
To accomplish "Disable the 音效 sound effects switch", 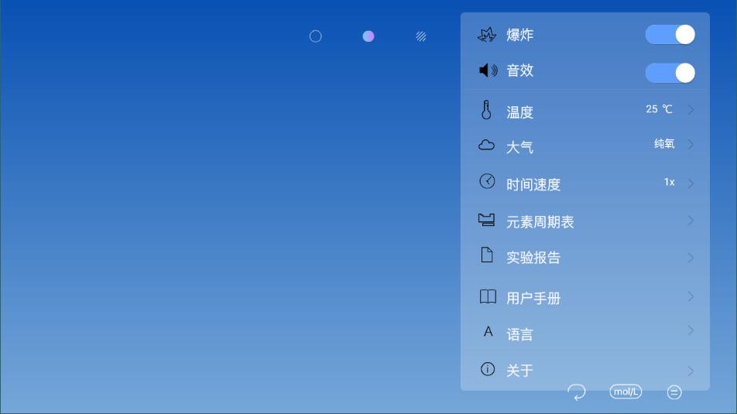I will (x=670, y=73).
